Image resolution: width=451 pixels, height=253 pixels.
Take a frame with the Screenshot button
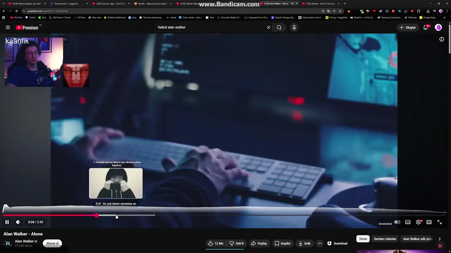(385, 224)
